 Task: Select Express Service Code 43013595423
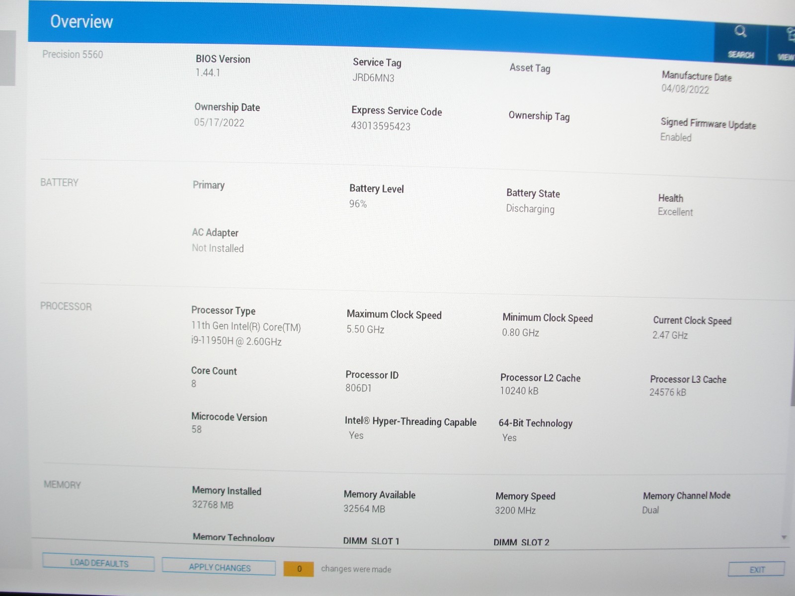click(x=381, y=126)
